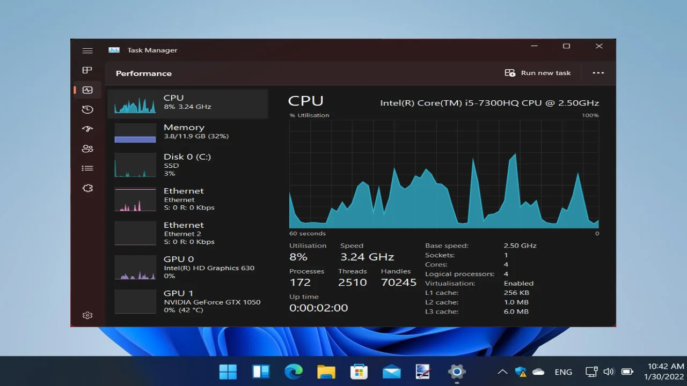Click the L1 cache 256 KB value
This screenshot has height=386, width=687.
click(516, 293)
